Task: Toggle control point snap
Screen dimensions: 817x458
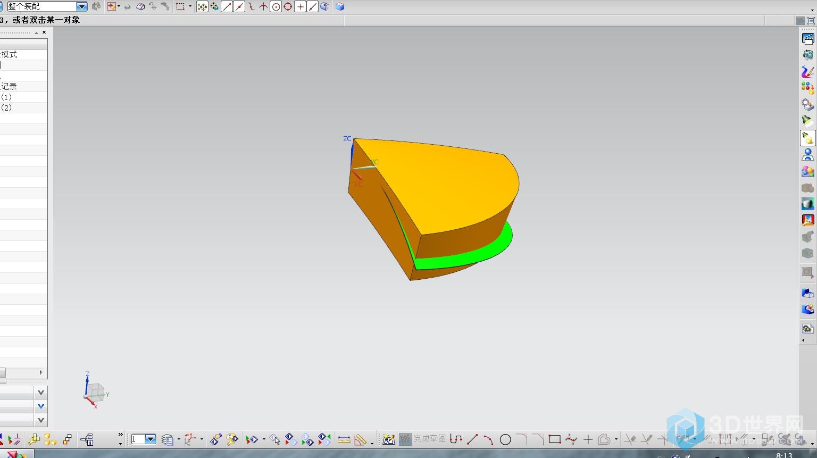Action: pyautogui.click(x=251, y=6)
